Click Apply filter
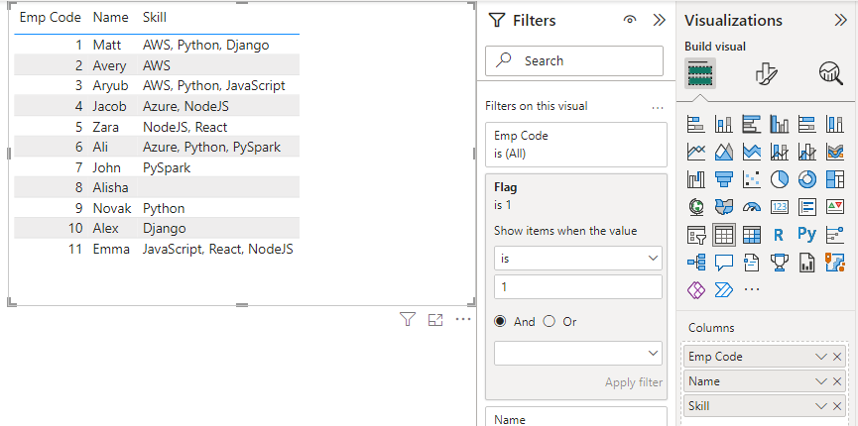Image resolution: width=858 pixels, height=426 pixels. coord(634,382)
